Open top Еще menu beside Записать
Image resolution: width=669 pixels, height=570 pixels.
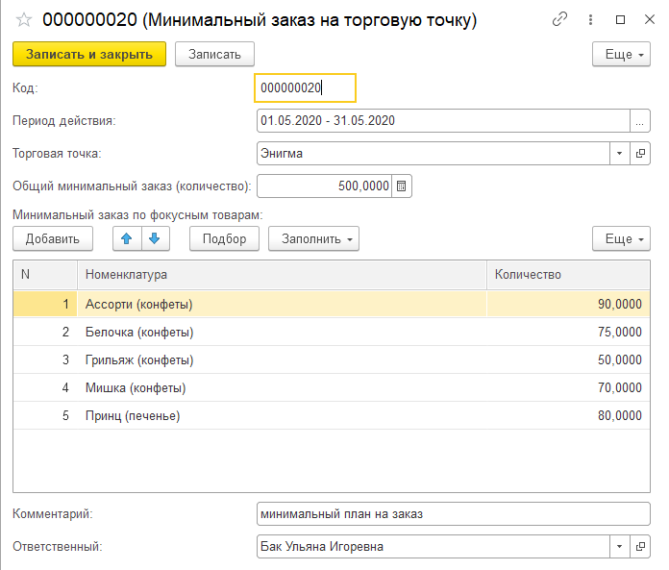click(621, 54)
